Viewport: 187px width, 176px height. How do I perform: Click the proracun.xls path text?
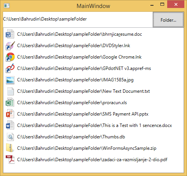coord(72,103)
